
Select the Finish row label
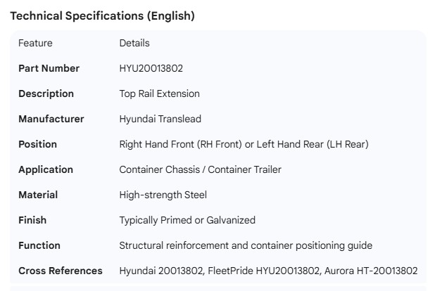coord(32,220)
